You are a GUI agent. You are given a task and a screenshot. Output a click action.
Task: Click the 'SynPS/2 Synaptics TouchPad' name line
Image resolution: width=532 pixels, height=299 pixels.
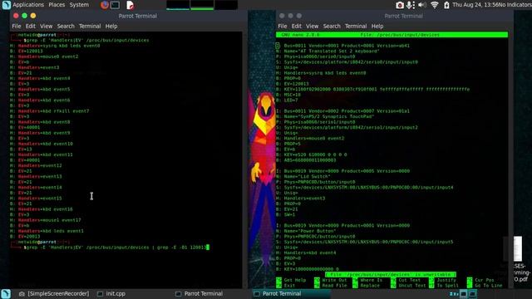(x=325, y=116)
